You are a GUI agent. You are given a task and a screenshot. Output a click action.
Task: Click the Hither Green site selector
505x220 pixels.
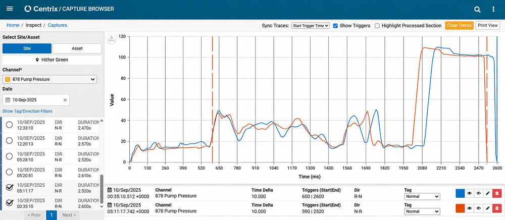click(x=52, y=60)
